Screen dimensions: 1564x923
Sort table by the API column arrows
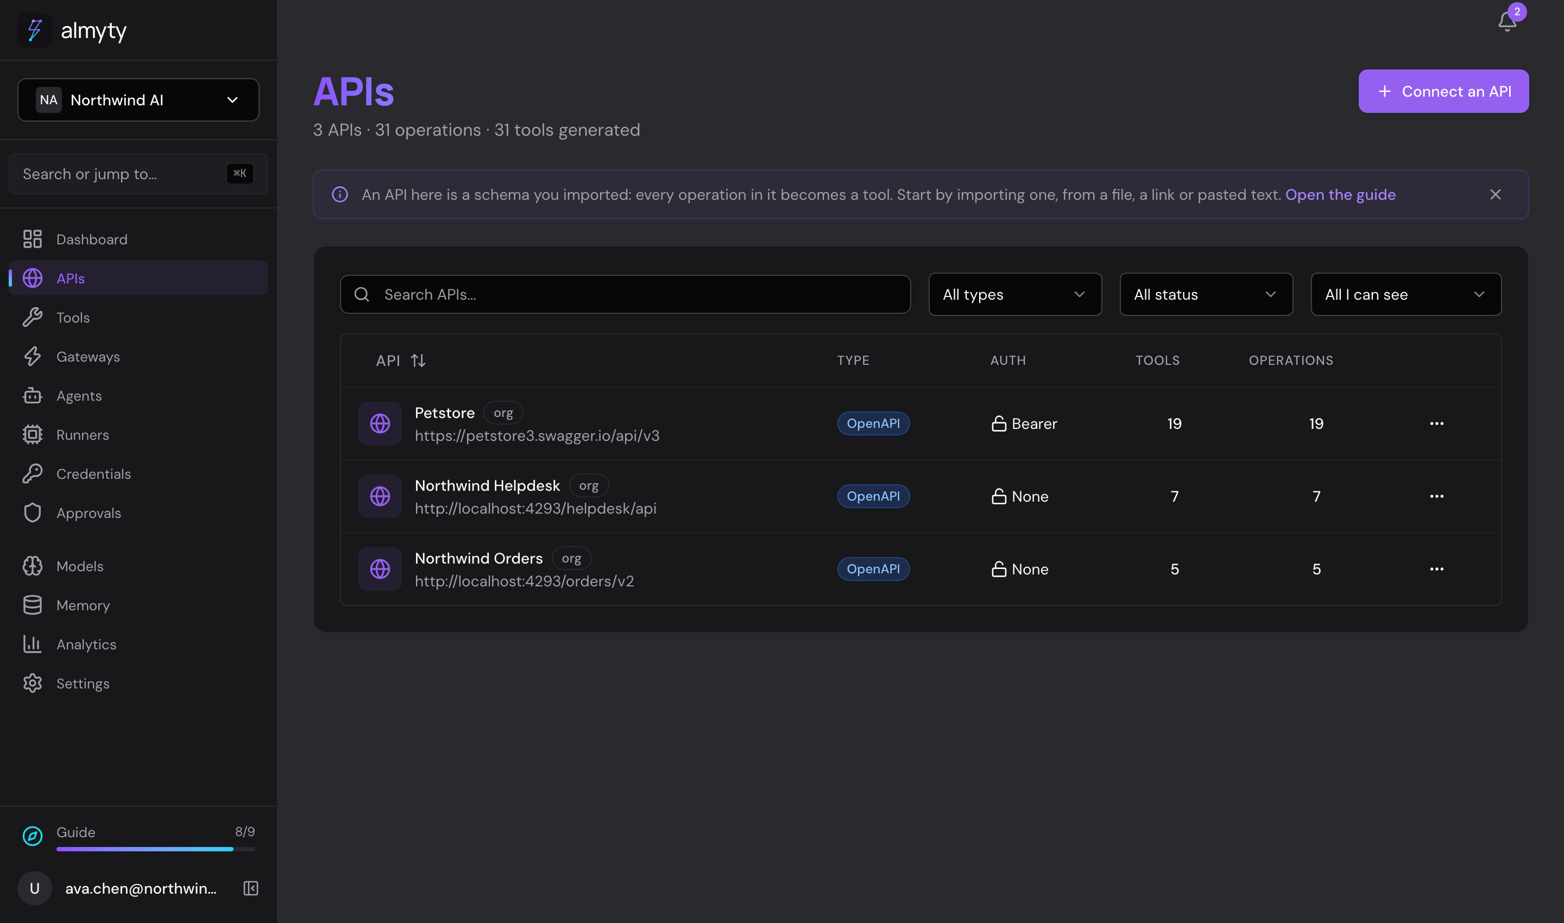coord(418,361)
